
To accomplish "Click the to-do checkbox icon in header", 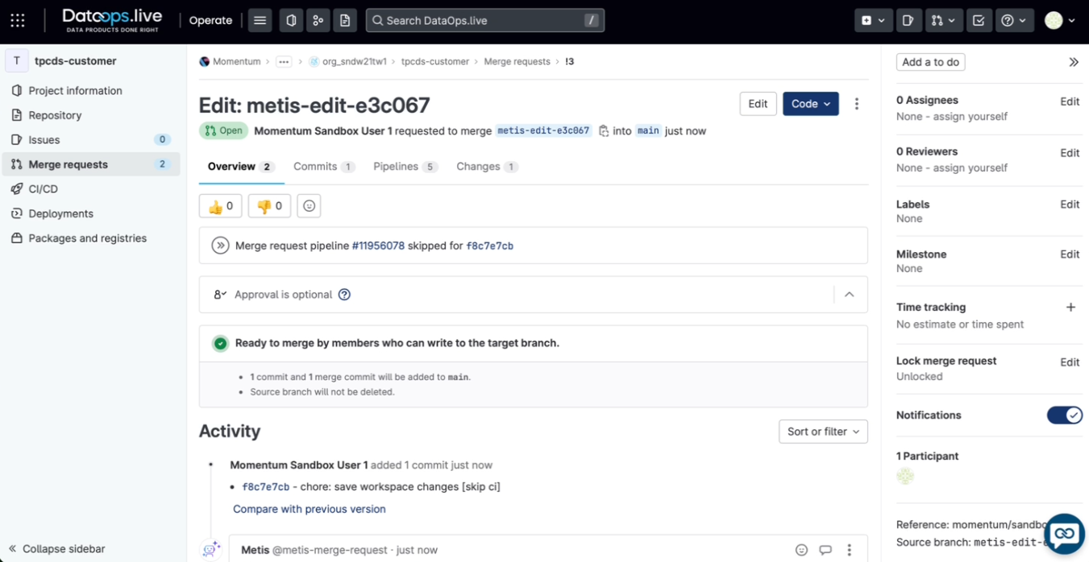I will point(979,20).
